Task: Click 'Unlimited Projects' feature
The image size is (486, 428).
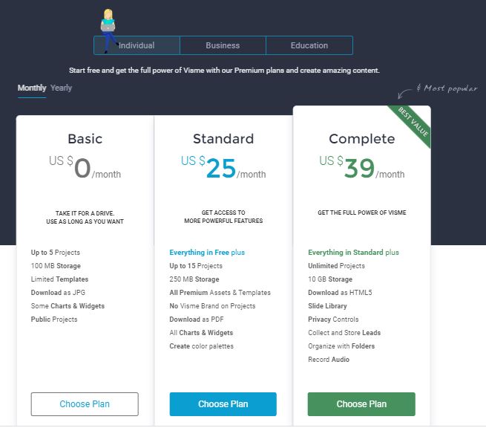Action: coord(336,266)
